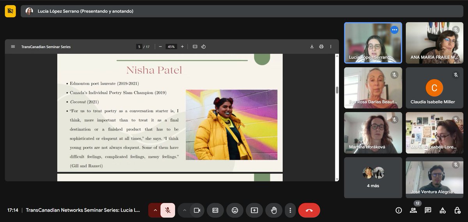Click the 17:14 time display

(13, 210)
